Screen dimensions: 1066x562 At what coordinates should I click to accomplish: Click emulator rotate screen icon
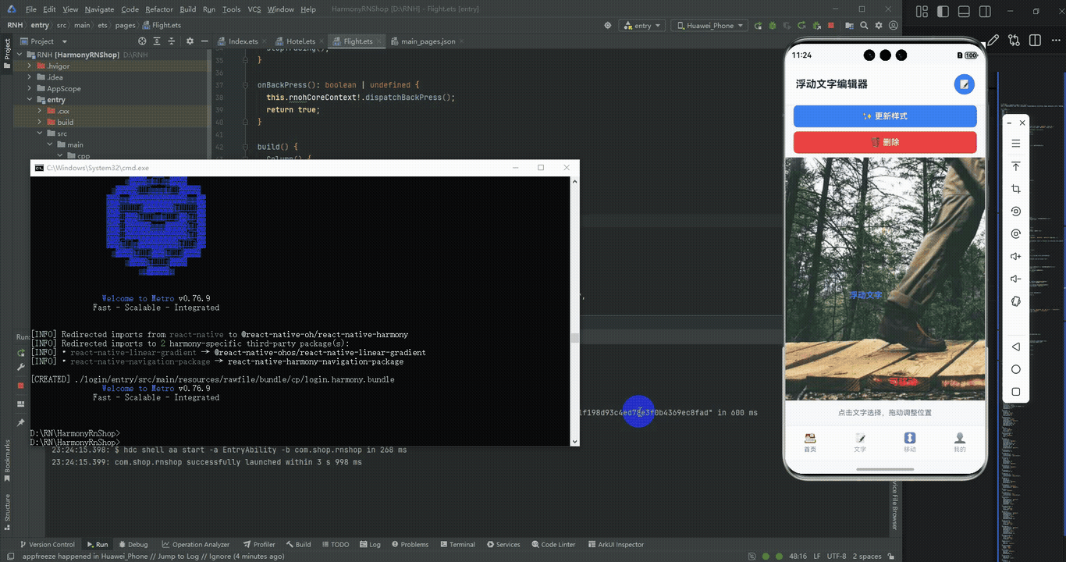1015,212
